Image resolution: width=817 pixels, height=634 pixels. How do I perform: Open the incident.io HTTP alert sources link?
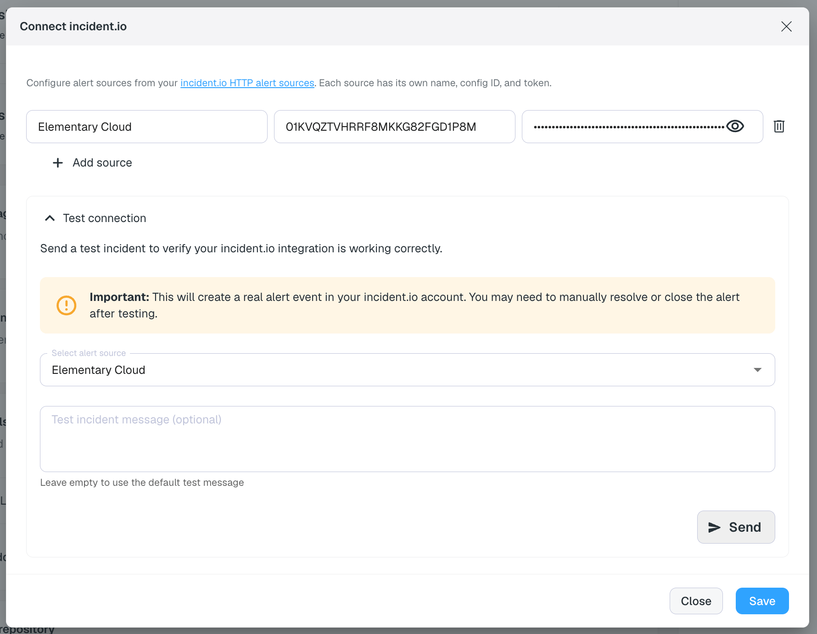pyautogui.click(x=247, y=83)
